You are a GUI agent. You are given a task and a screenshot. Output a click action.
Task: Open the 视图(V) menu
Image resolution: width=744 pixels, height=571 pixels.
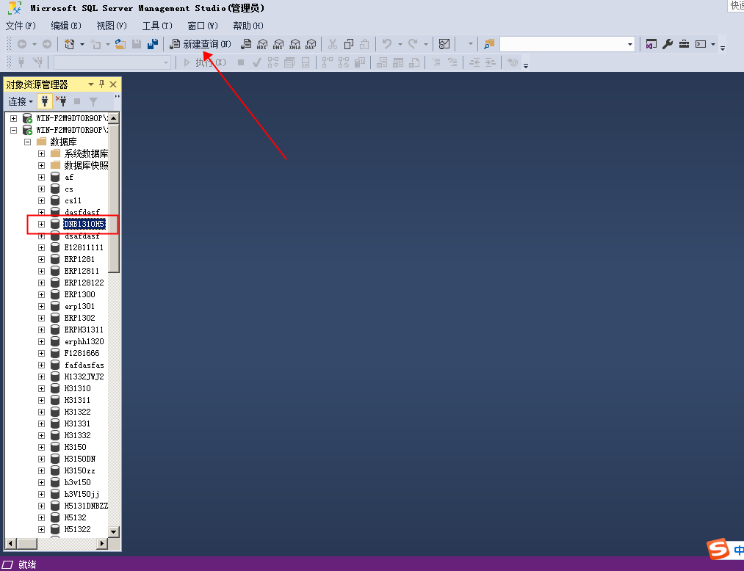(x=112, y=26)
